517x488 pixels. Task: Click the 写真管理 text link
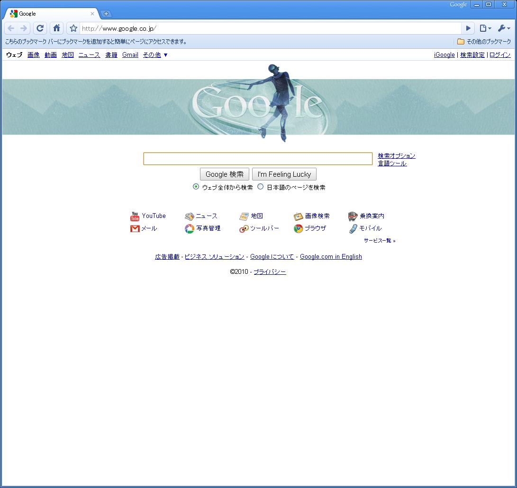(209, 228)
